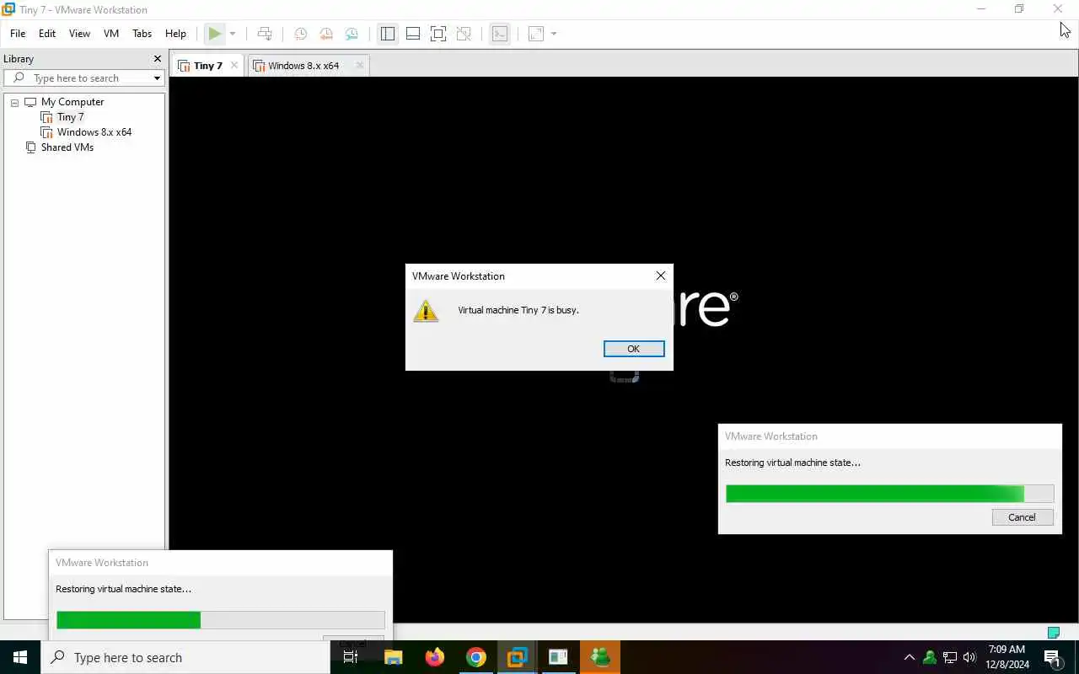Open the Library search dropdown arrow
Screen dimensions: 1079x674
click(157, 78)
